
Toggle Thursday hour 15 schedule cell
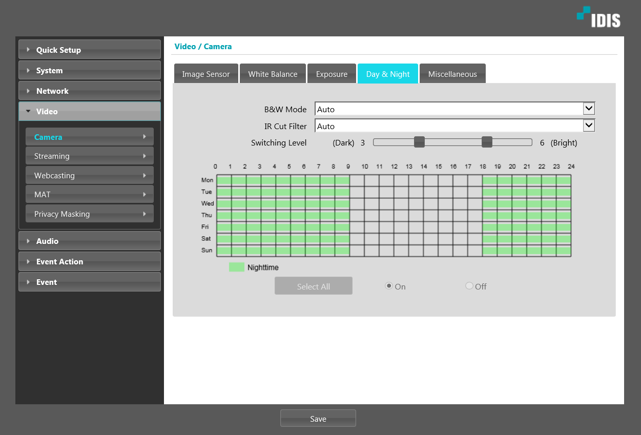point(445,216)
